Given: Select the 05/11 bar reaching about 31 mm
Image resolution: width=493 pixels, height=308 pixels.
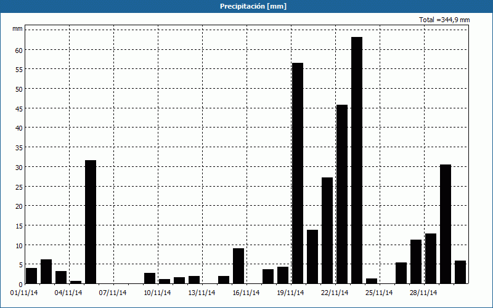Looking at the screenshot, I should tap(91, 222).
